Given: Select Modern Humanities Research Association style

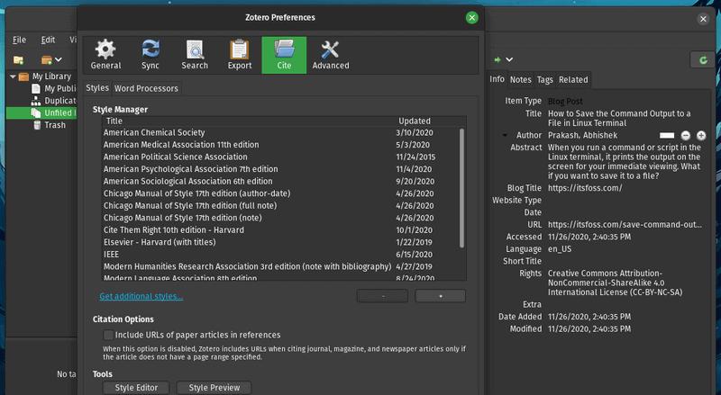Looking at the screenshot, I should click(280, 266).
